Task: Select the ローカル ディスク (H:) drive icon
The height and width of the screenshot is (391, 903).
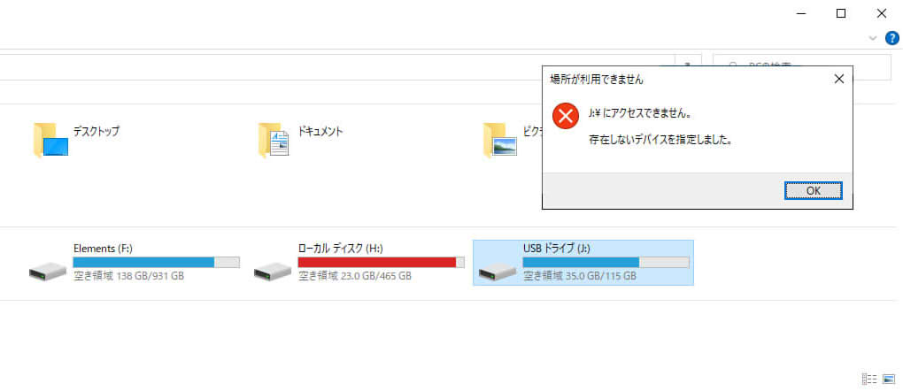Action: point(273,271)
